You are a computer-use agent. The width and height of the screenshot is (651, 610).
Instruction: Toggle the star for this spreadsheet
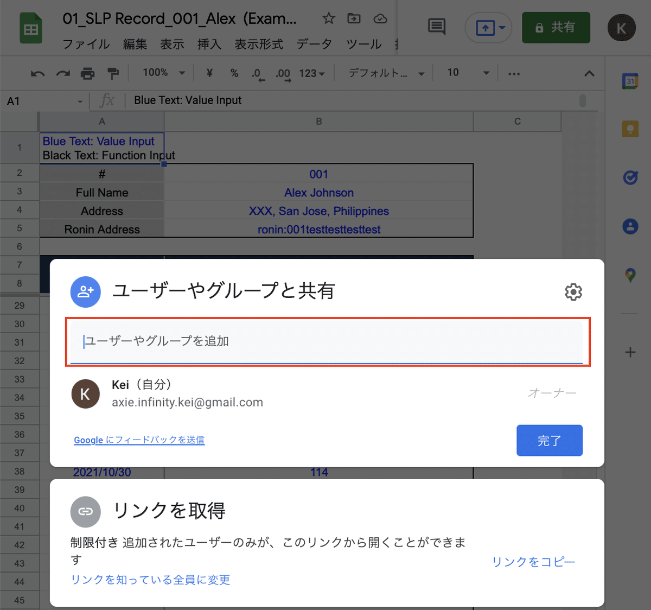(329, 18)
